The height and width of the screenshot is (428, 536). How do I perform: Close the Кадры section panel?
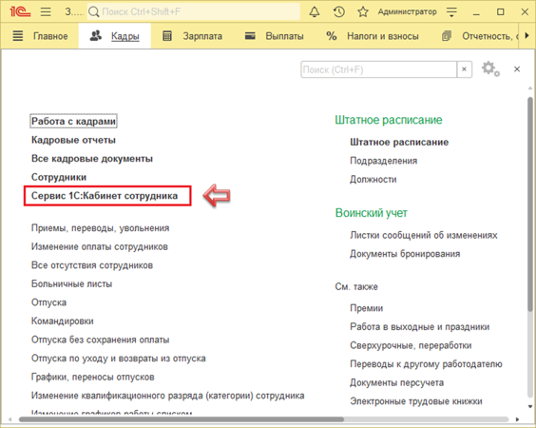pyautogui.click(x=517, y=69)
